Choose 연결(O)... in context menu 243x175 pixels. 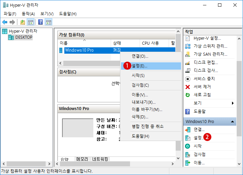pos(151,56)
